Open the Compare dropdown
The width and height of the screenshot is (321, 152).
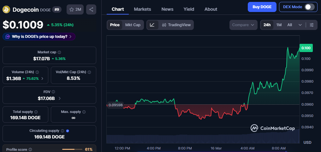click(243, 25)
